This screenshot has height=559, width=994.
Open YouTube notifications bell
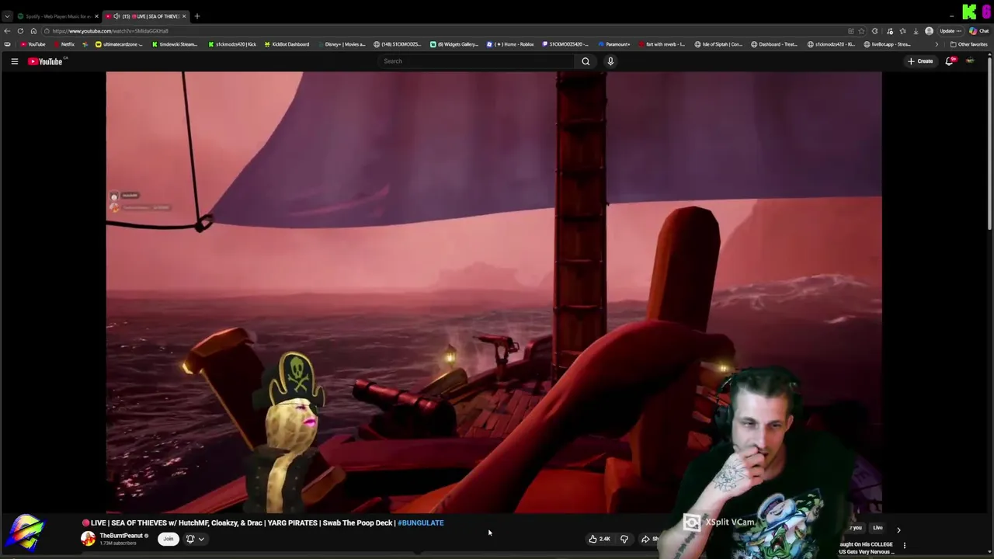coord(949,61)
